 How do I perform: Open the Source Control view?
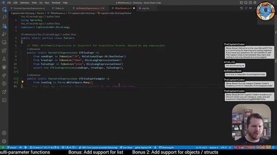pos(4,26)
